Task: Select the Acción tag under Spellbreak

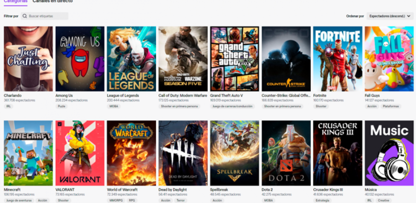Action: click(217, 200)
